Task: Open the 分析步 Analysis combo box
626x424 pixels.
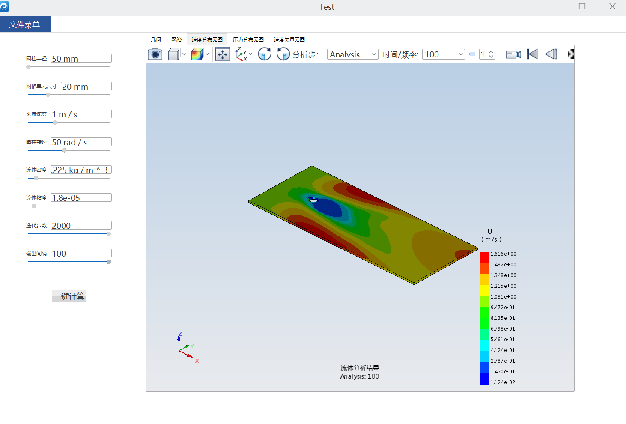Action: (353, 54)
